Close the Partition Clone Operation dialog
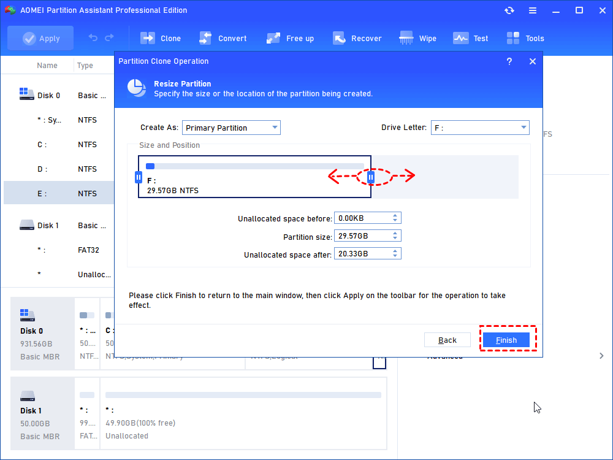Screen dimensions: 613x460 point(533,61)
